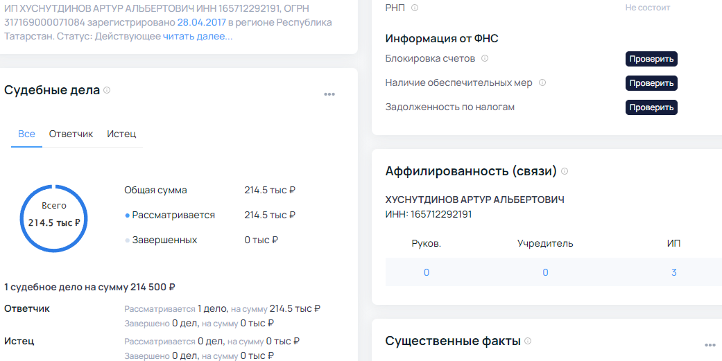Click the ИП count 3 link
Image resolution: width=722 pixels, height=361 pixels.
coord(673,272)
